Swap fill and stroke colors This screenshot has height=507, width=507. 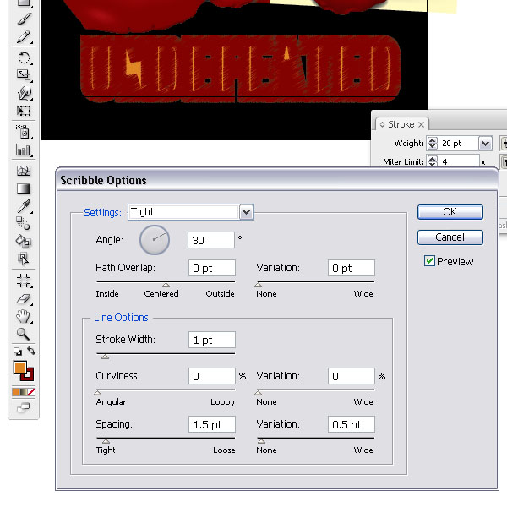(x=31, y=351)
